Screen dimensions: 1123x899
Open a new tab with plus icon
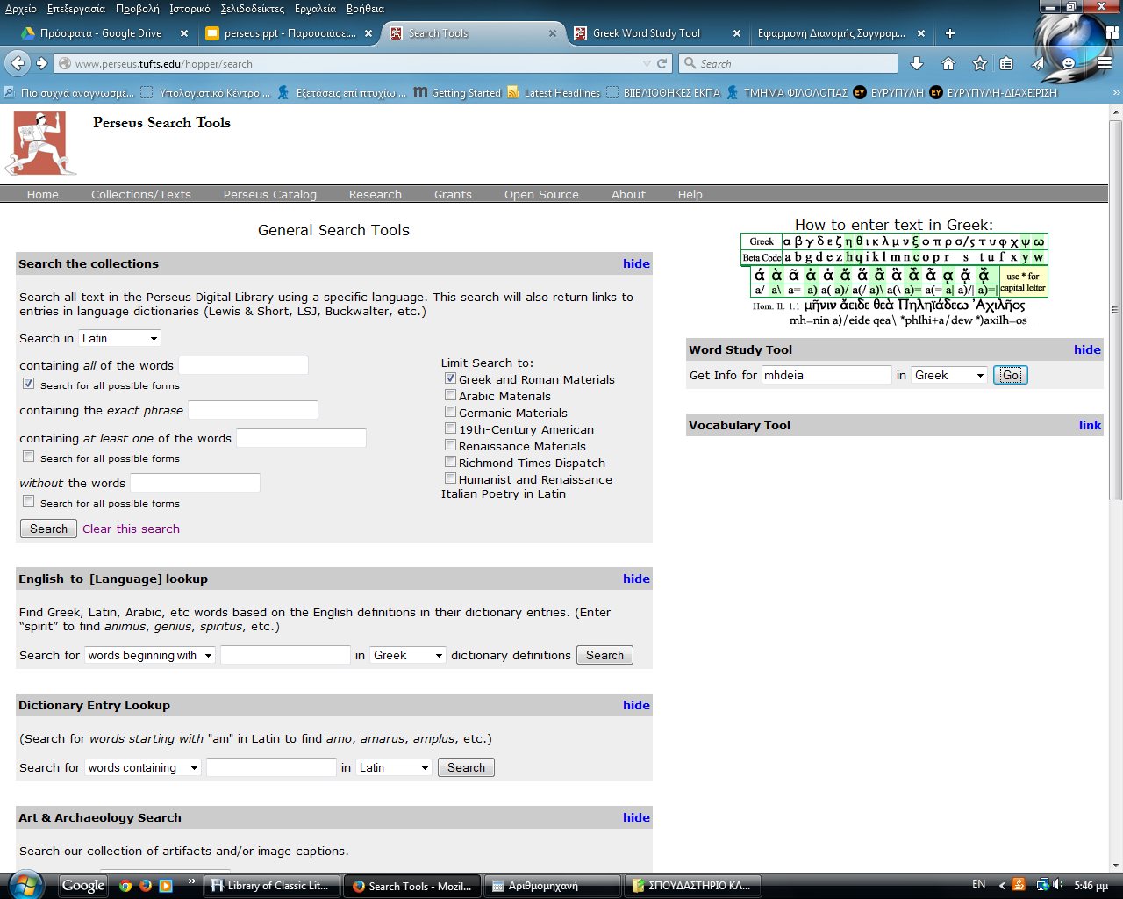click(x=950, y=33)
